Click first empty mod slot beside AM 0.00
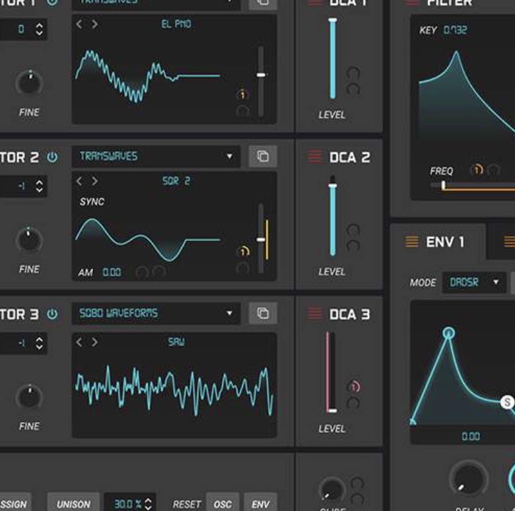The image size is (515, 511). 142,273
